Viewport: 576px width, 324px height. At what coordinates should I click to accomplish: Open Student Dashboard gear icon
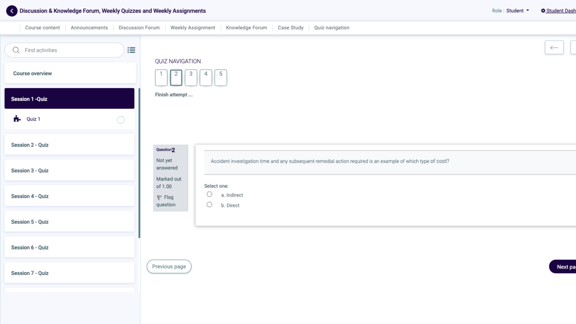543,11
